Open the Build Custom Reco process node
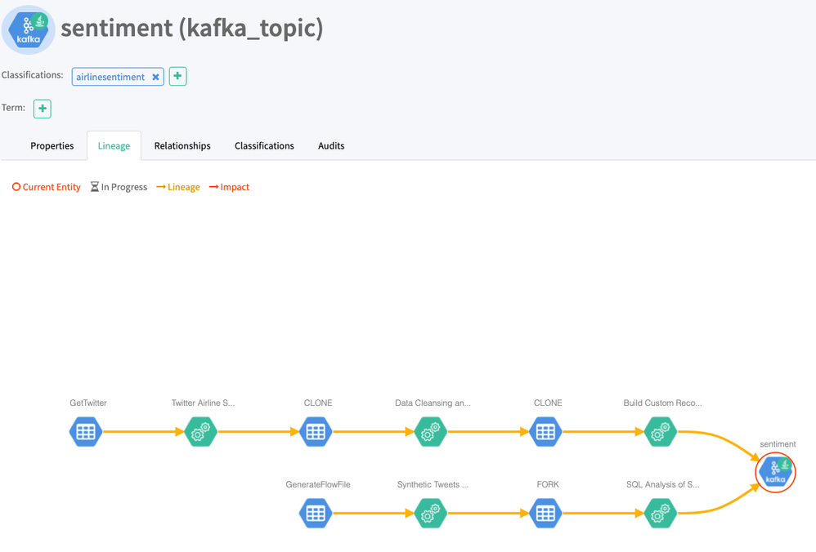This screenshot has height=552, width=816. click(660, 431)
